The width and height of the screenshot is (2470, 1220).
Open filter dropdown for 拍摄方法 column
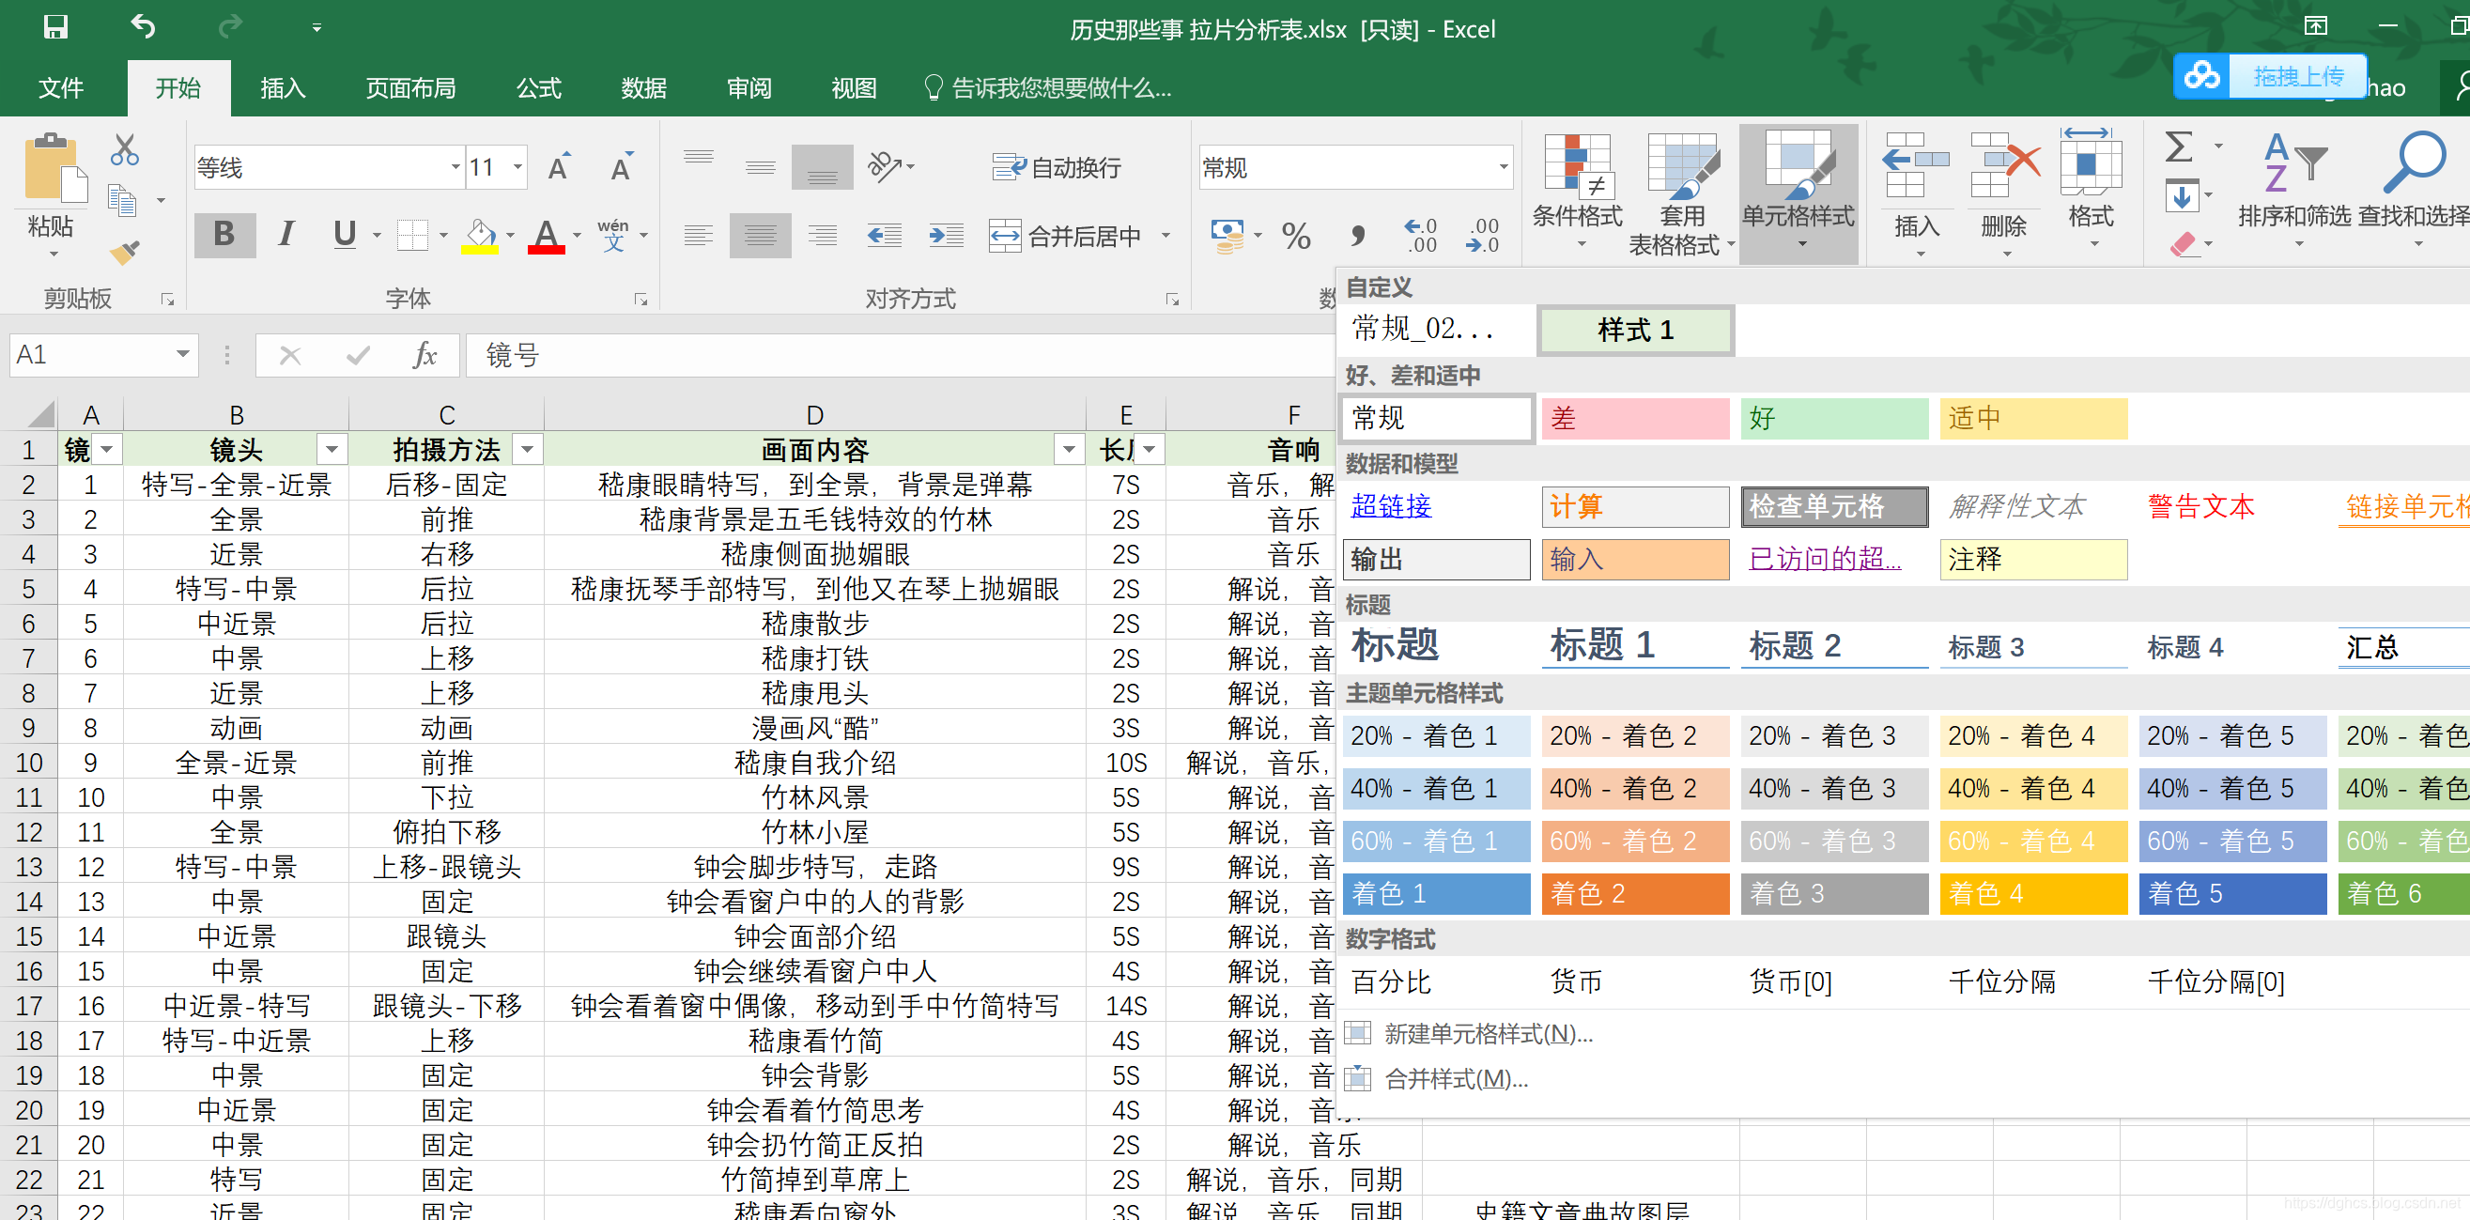(528, 450)
